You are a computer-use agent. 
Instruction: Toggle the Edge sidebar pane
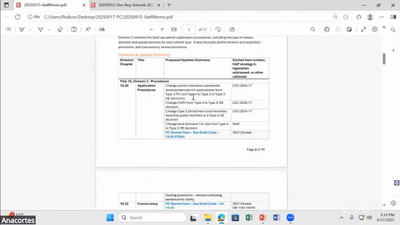(x=393, y=17)
